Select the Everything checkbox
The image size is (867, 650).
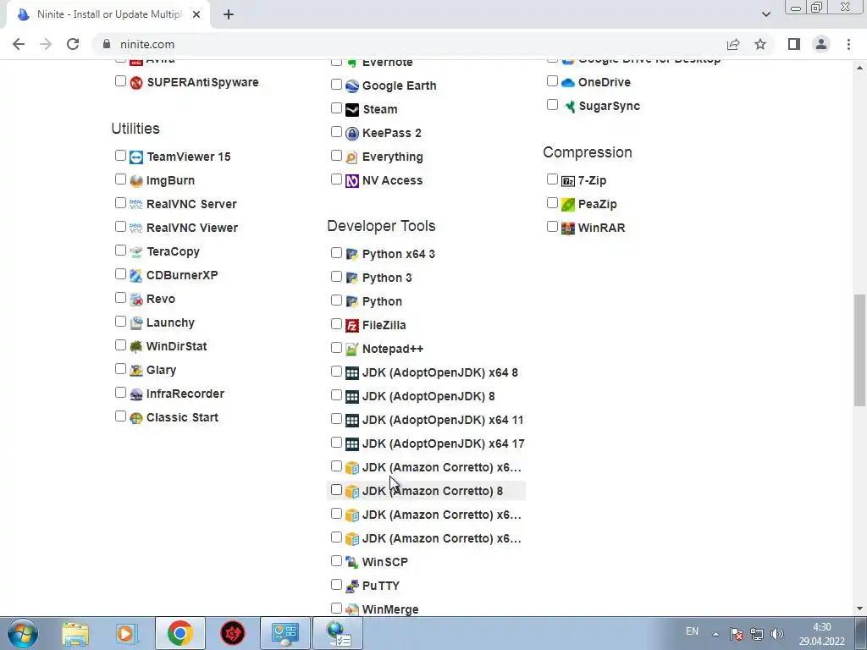tap(336, 156)
